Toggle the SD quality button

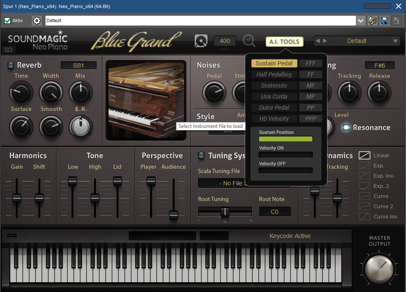[8, 50]
